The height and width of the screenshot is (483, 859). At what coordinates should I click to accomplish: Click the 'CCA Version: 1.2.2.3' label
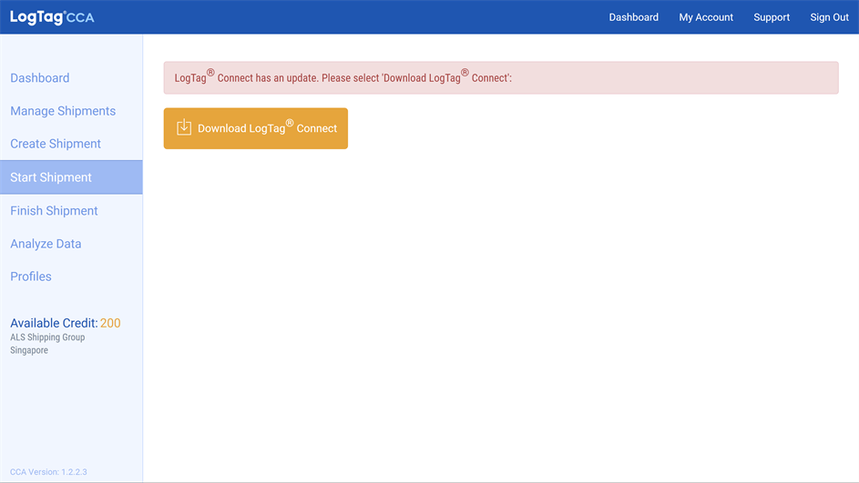pyautogui.click(x=48, y=472)
